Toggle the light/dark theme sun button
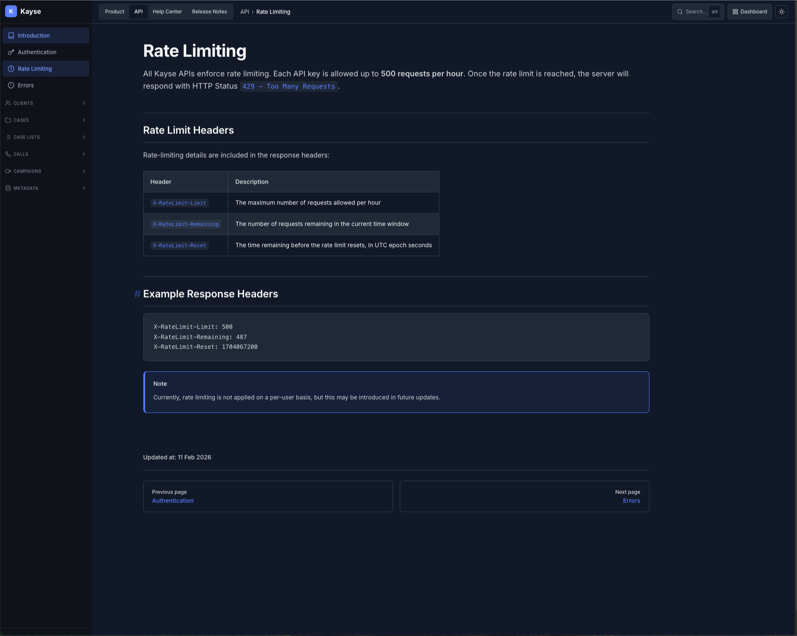The height and width of the screenshot is (636, 797). [x=782, y=12]
